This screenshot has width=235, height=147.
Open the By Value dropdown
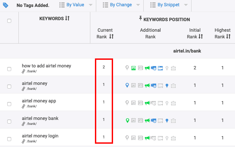click(76, 5)
